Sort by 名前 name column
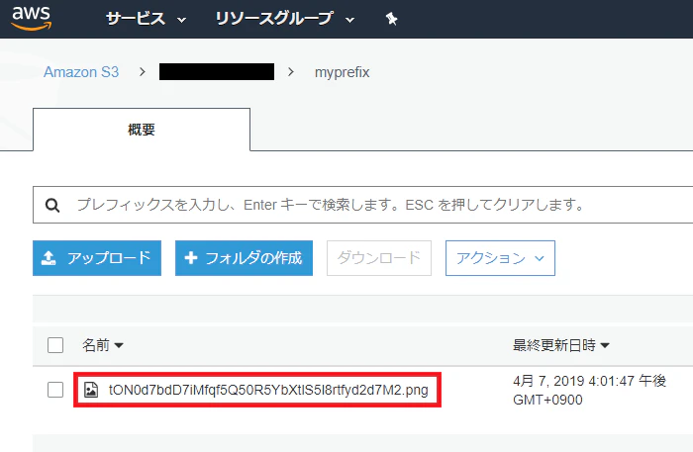This screenshot has width=693, height=452. 103,345
